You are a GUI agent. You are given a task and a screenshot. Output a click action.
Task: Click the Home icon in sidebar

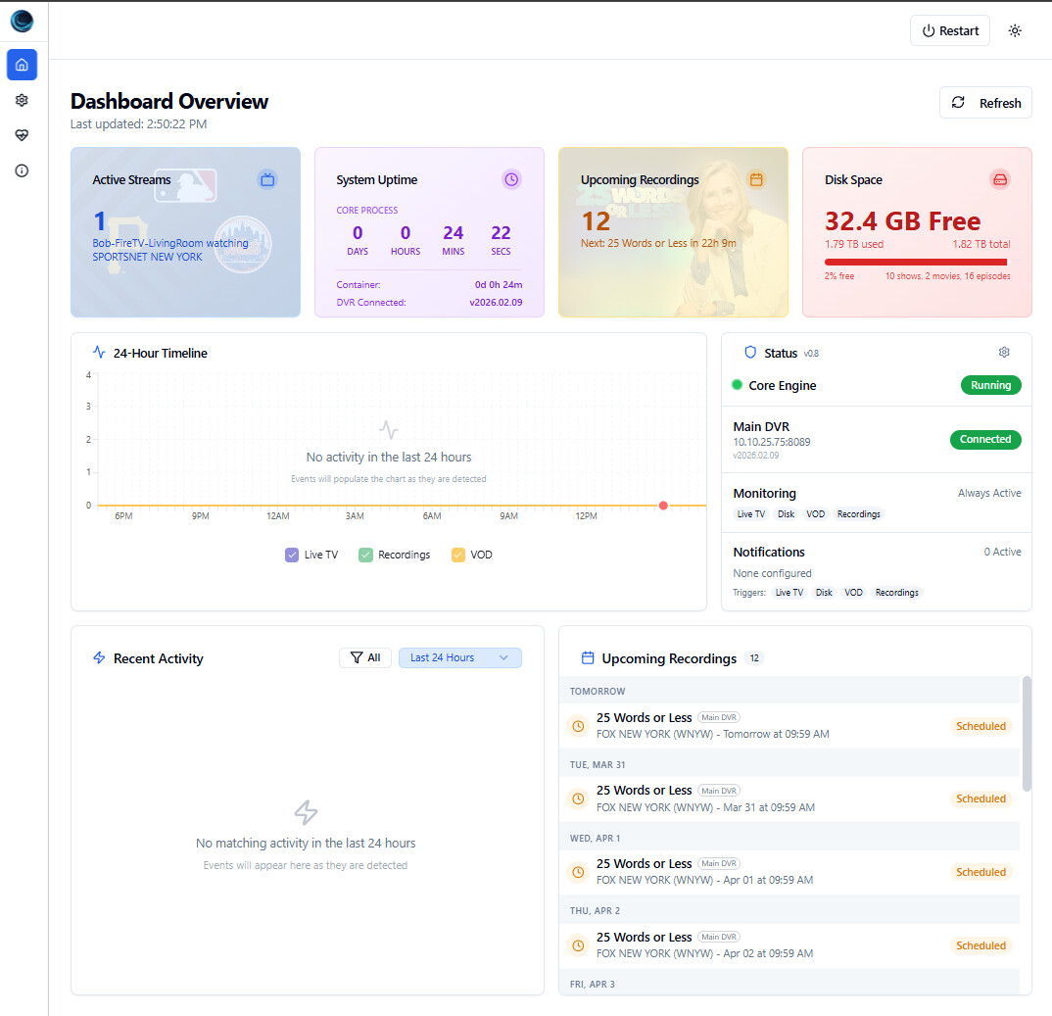[22, 65]
